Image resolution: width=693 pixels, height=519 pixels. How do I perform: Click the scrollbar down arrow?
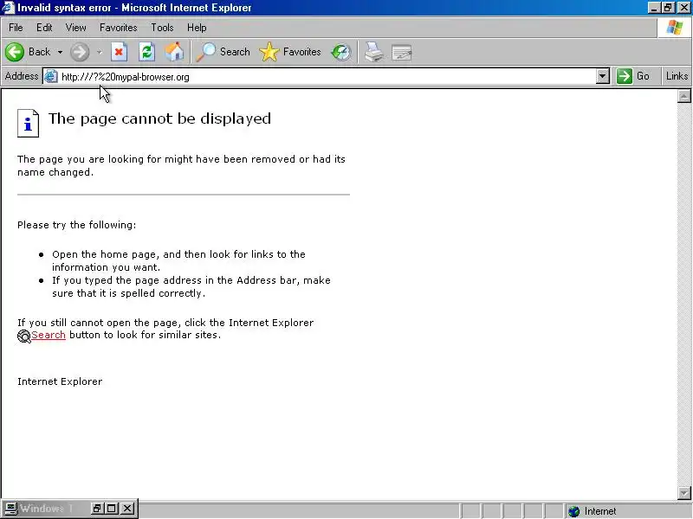[683, 492]
